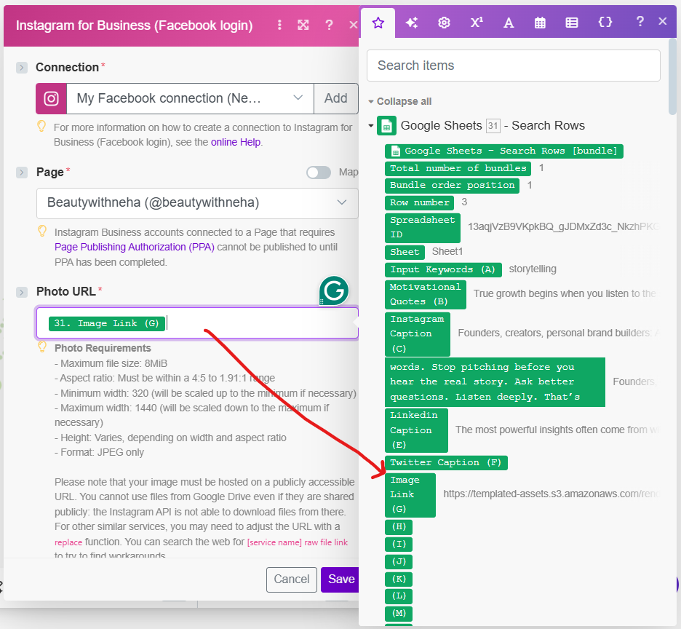Select Instagram Caption (C) variable
681x629 pixels.
tap(418, 334)
